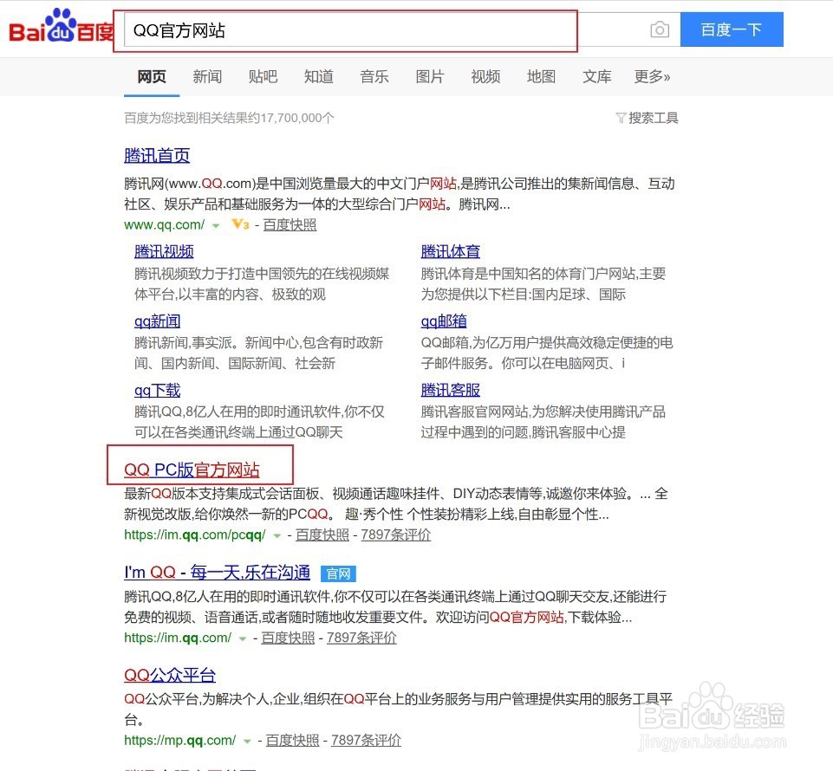The image size is (833, 771).
Task: Open the 腾讯体育 sublink
Action: coord(451,252)
